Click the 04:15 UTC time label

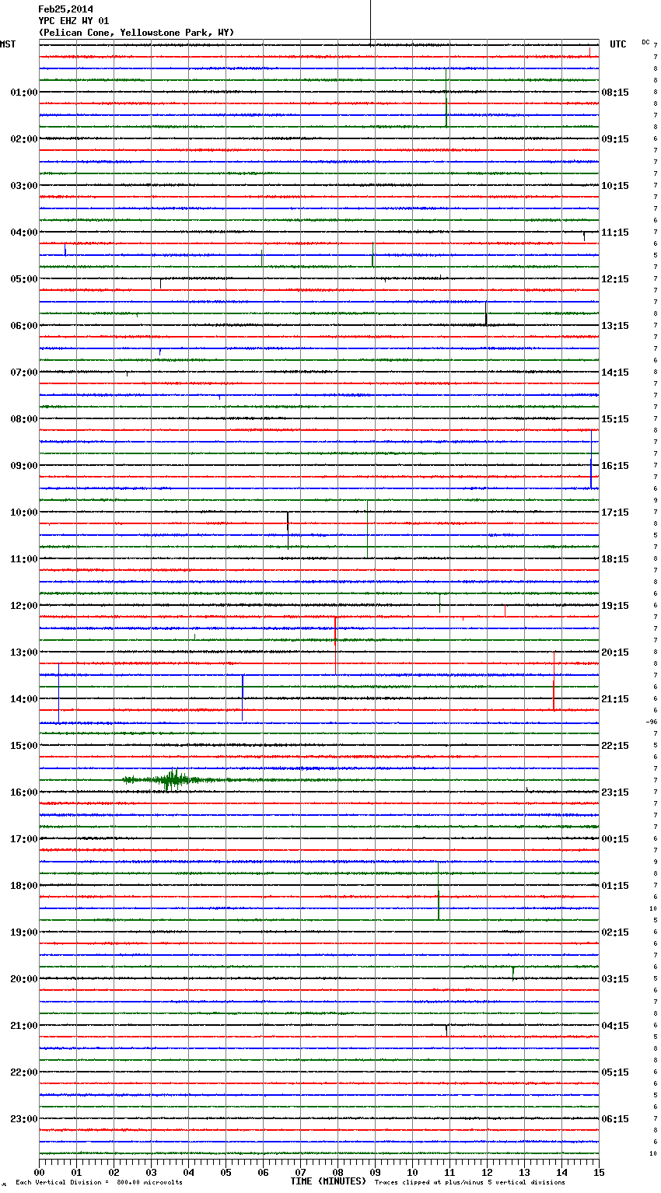615,1026
